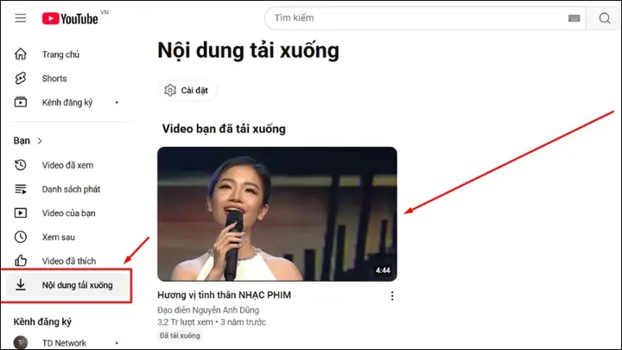This screenshot has width=622, height=350.
Task: Click the 3,2 Tr lượt xem text
Action: (185, 321)
